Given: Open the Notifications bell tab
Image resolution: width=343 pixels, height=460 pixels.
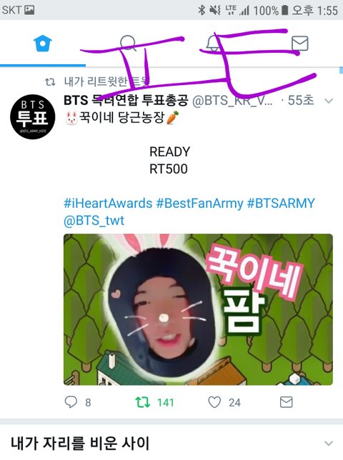Looking at the screenshot, I should pyautogui.click(x=214, y=43).
